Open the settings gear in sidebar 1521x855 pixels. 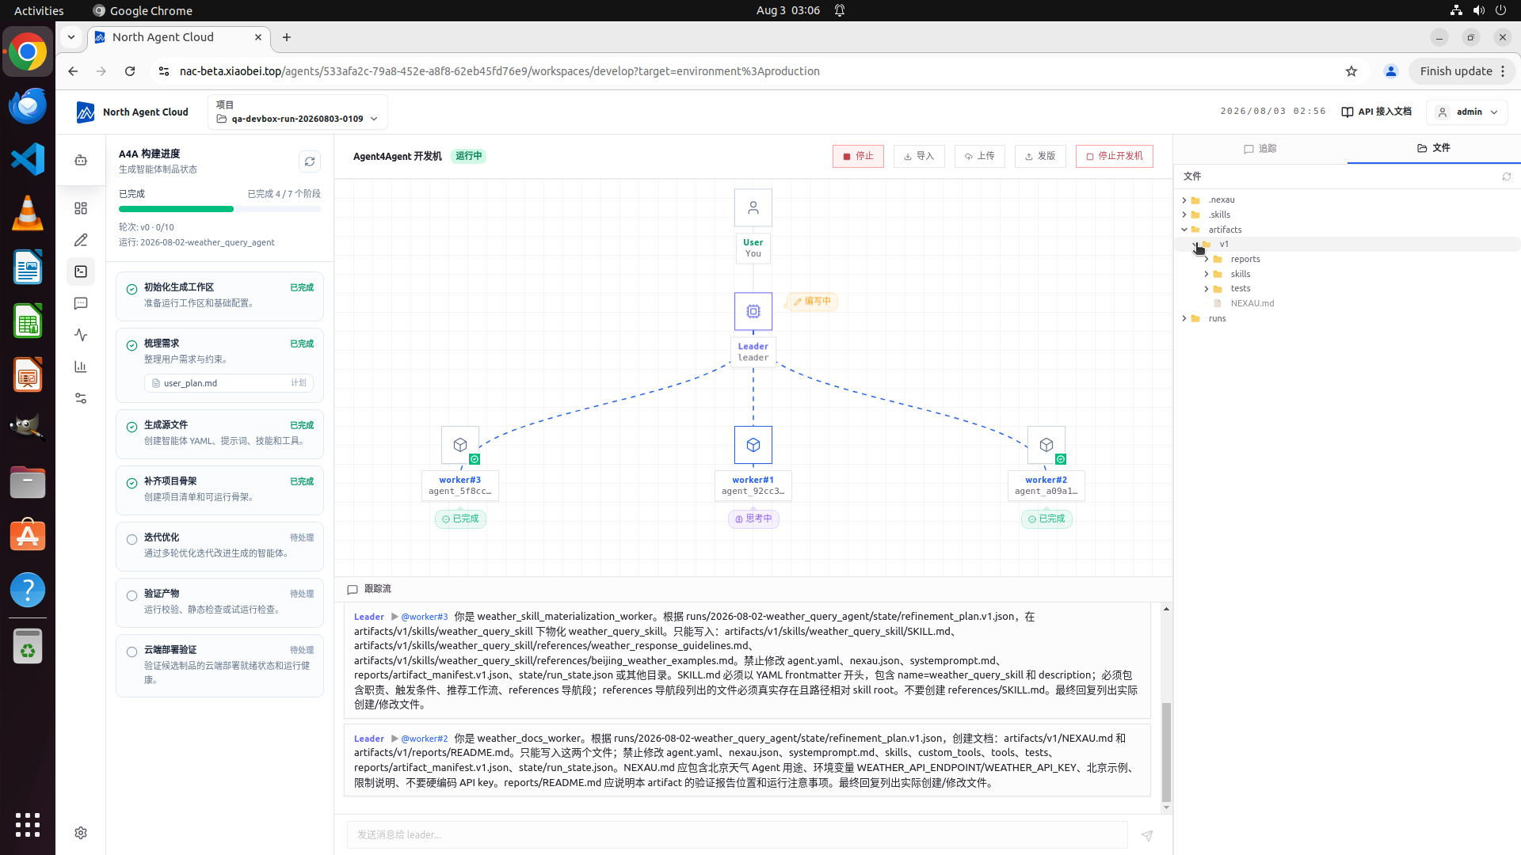81,833
